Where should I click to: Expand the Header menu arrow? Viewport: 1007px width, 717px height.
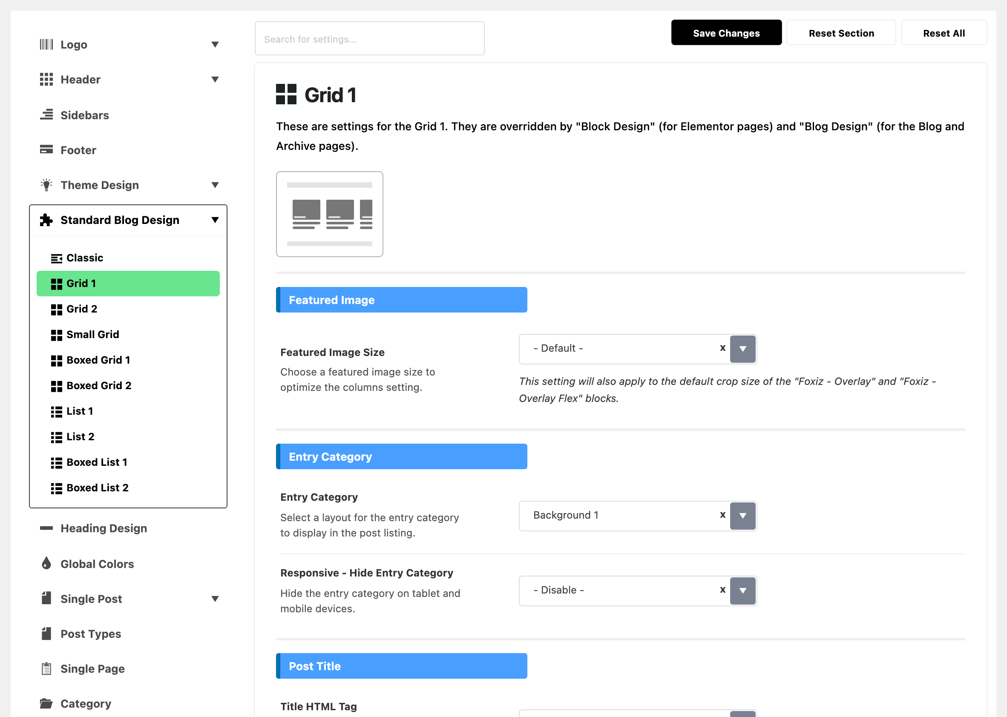[215, 80]
